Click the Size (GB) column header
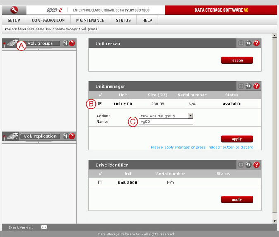Viewport: 279px width, 237px height. (x=157, y=95)
